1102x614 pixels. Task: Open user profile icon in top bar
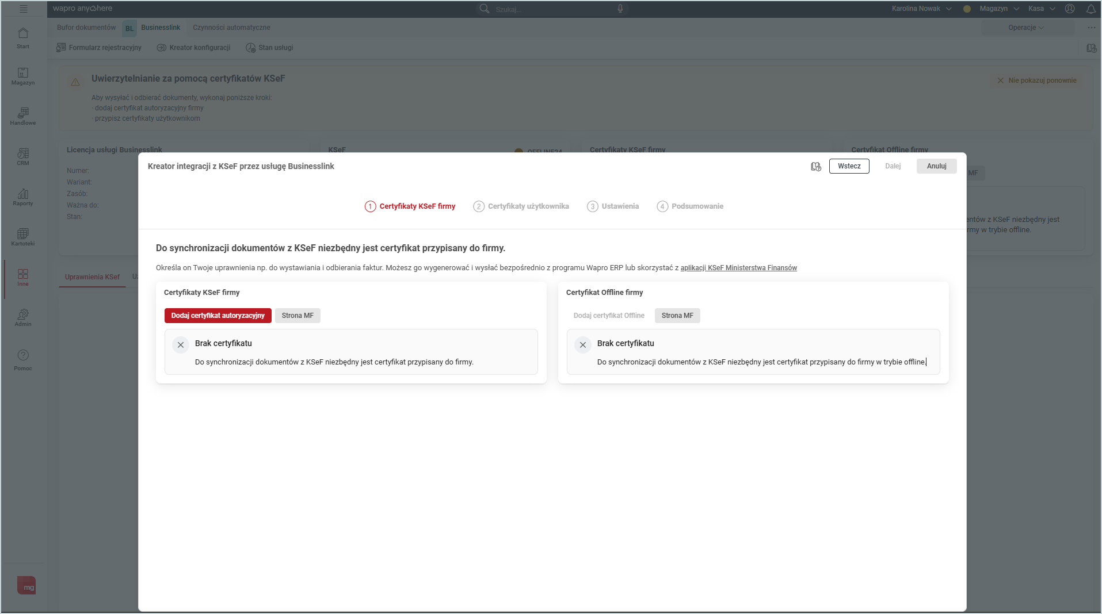(x=1070, y=9)
